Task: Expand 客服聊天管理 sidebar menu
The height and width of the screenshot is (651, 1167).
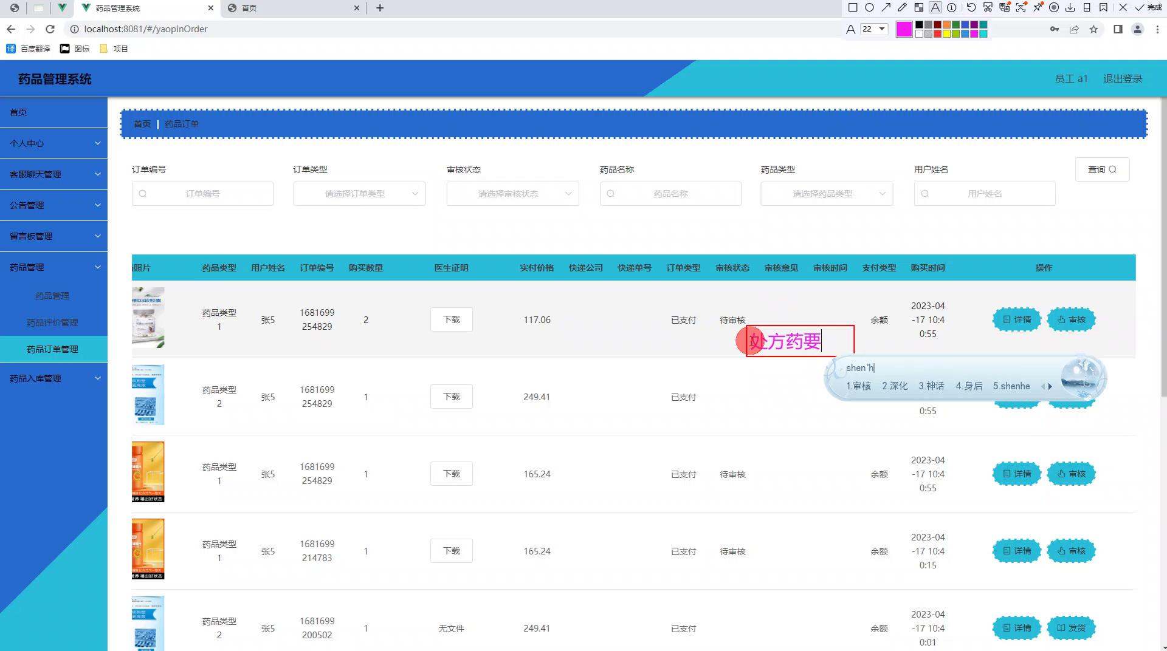Action: coord(53,174)
